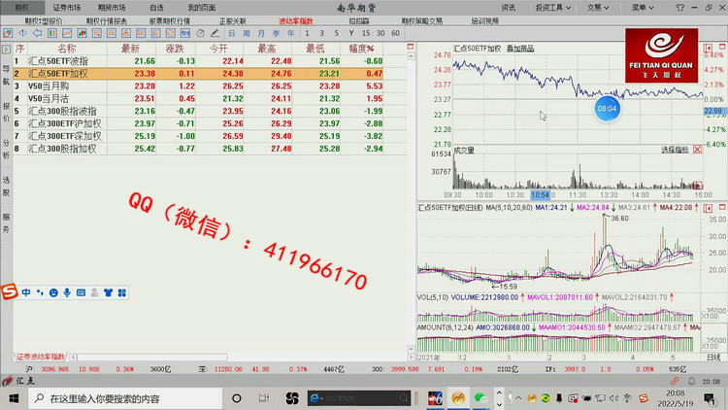Open the 波动率指数 tab
728x410 pixels.
(295, 19)
